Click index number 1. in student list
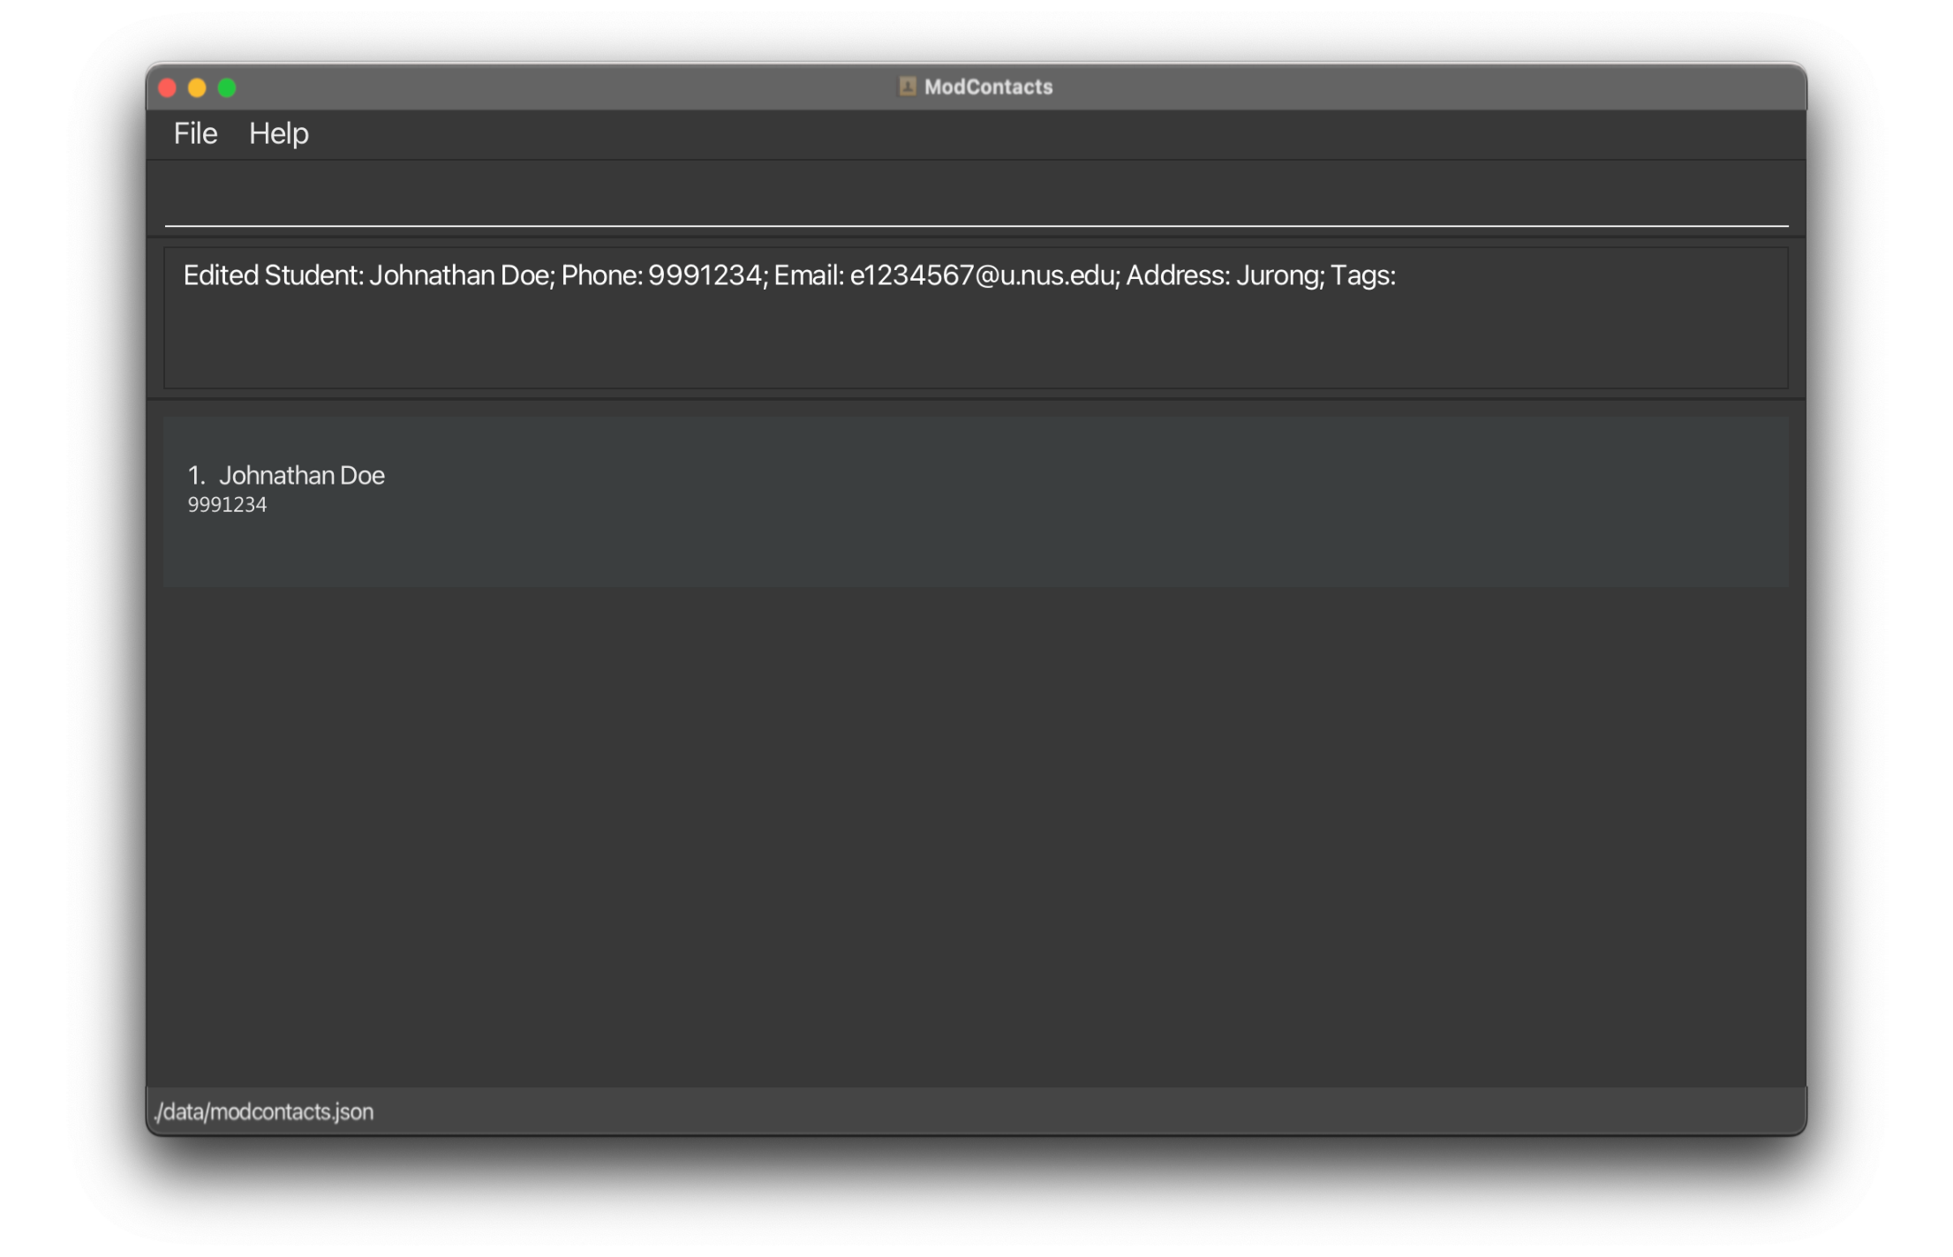Screen dimensions: 1953x1257 tap(196, 476)
